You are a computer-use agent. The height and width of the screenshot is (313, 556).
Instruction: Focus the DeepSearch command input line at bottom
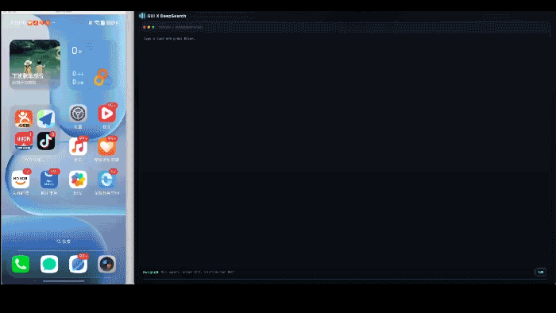click(x=337, y=272)
